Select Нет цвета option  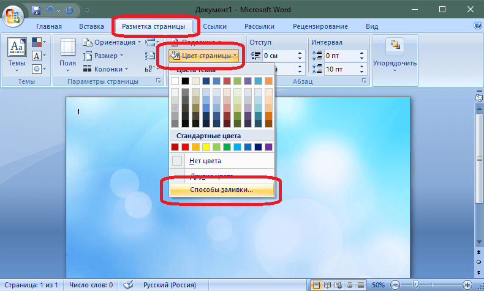click(205, 161)
